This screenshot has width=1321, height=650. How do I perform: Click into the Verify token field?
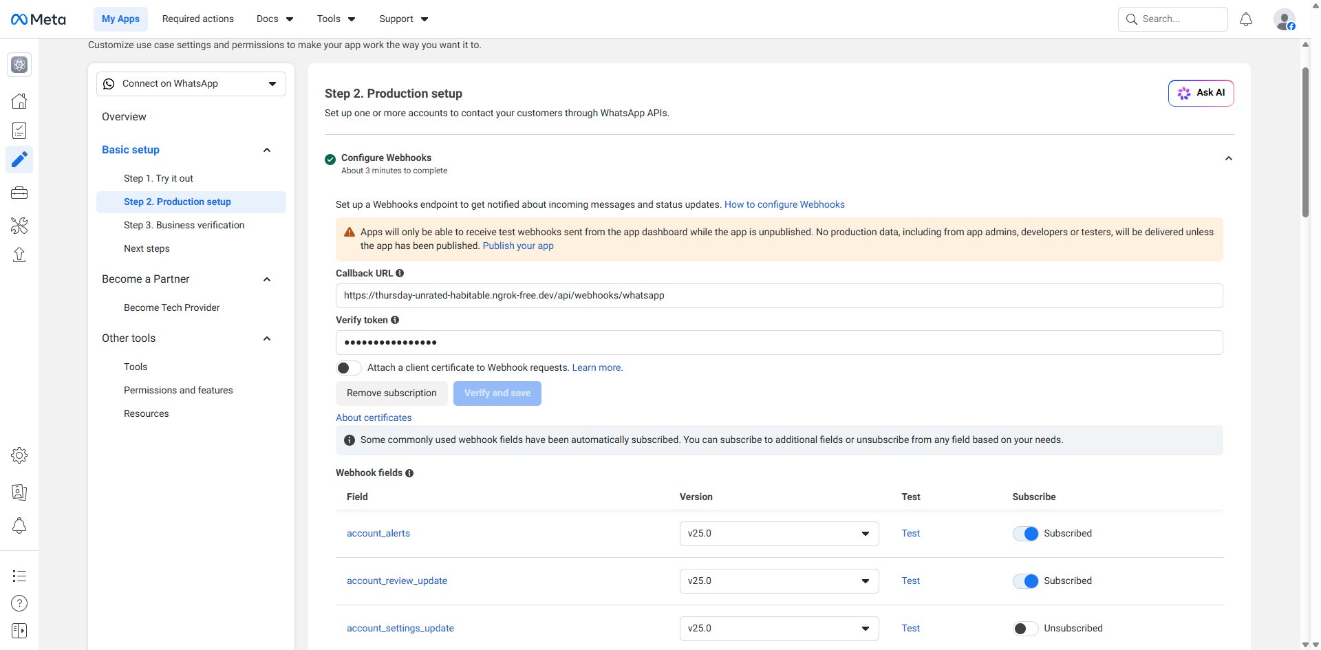[779, 343]
